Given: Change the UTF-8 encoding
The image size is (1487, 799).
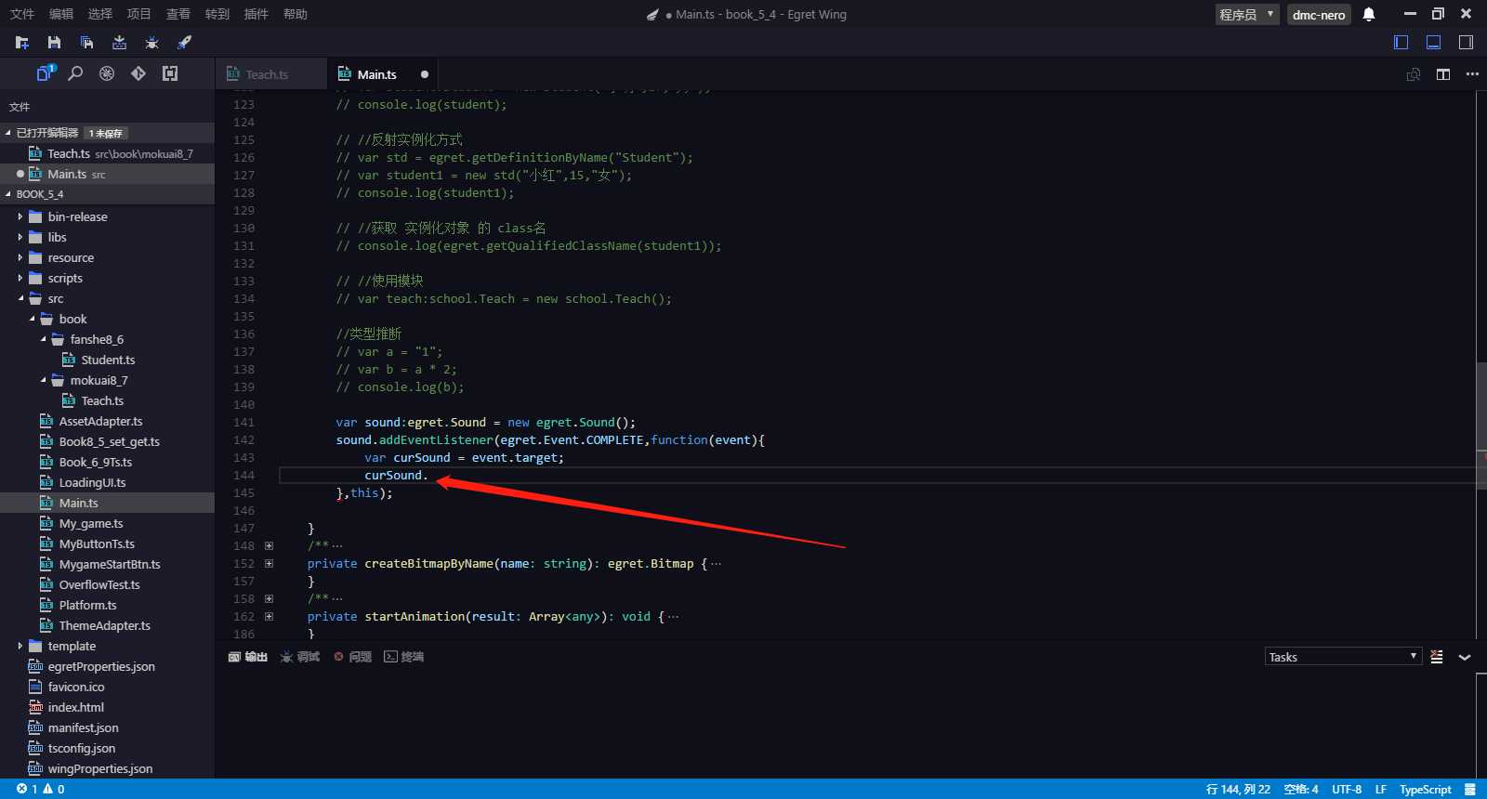Looking at the screenshot, I should coord(1347,789).
